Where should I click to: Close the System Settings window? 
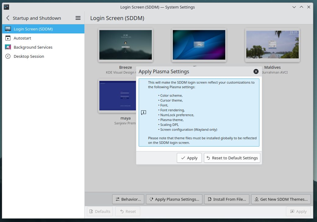click(x=309, y=7)
